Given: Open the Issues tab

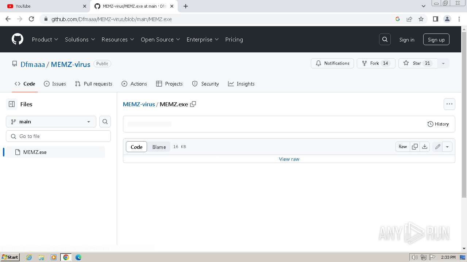Looking at the screenshot, I should 55,84.
